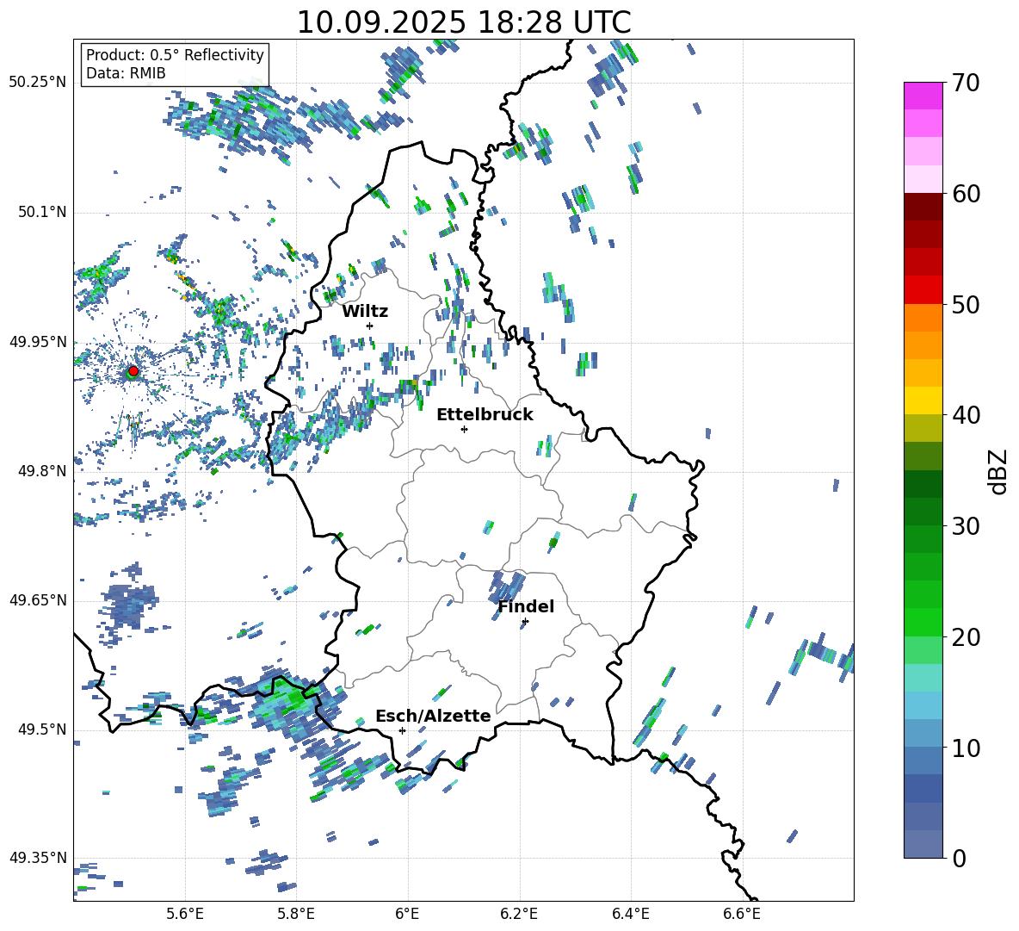Click the 'Data: RMIB' text
The width and height of the screenshot is (1019, 931).
pyautogui.click(x=126, y=73)
